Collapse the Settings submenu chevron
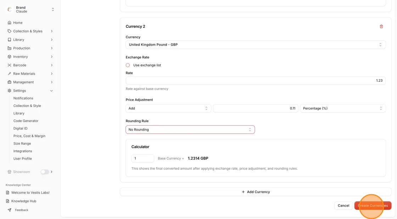This screenshot has height=219, width=397. [x=52, y=91]
